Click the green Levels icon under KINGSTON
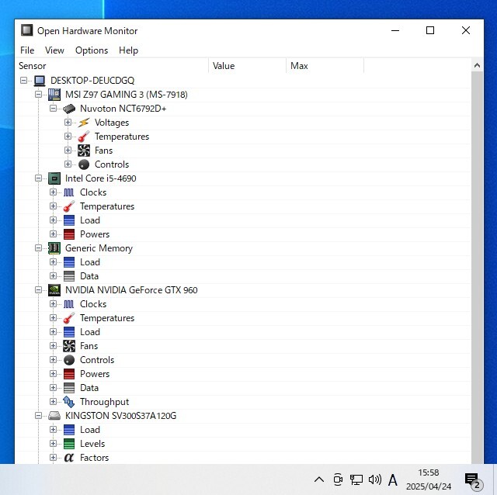Viewport: 497px width, 495px height. (69, 444)
